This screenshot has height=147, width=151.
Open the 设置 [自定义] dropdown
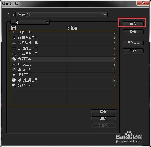pyautogui.click(x=61, y=15)
